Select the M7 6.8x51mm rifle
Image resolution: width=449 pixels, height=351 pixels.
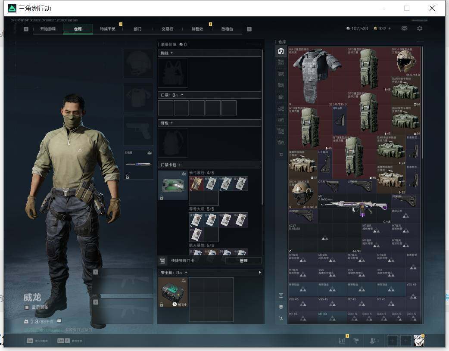[354, 209]
